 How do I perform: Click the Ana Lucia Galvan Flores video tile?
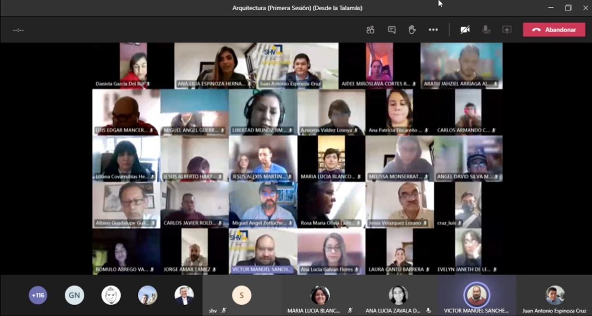pyautogui.click(x=331, y=250)
